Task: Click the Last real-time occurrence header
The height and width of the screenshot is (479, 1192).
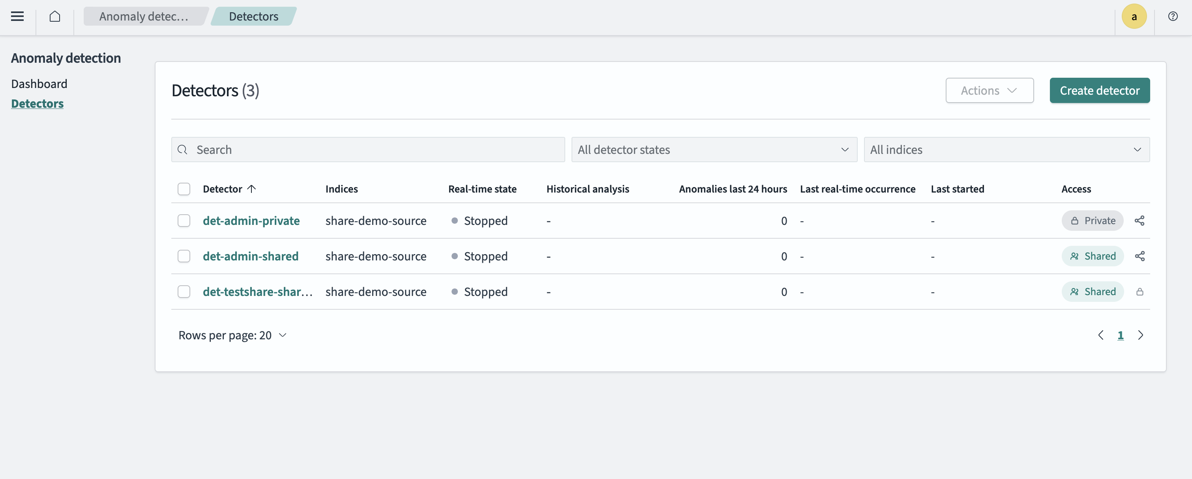Action: 857,189
